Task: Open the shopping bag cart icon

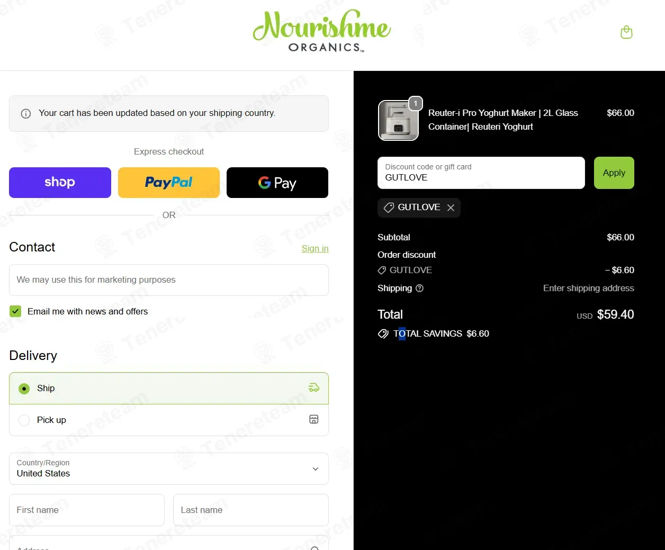Action: coord(626,32)
